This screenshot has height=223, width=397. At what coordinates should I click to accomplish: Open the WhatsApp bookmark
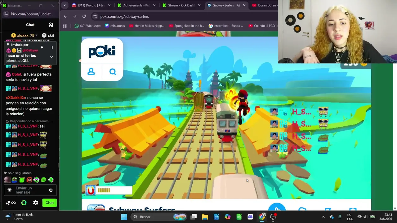(87, 26)
